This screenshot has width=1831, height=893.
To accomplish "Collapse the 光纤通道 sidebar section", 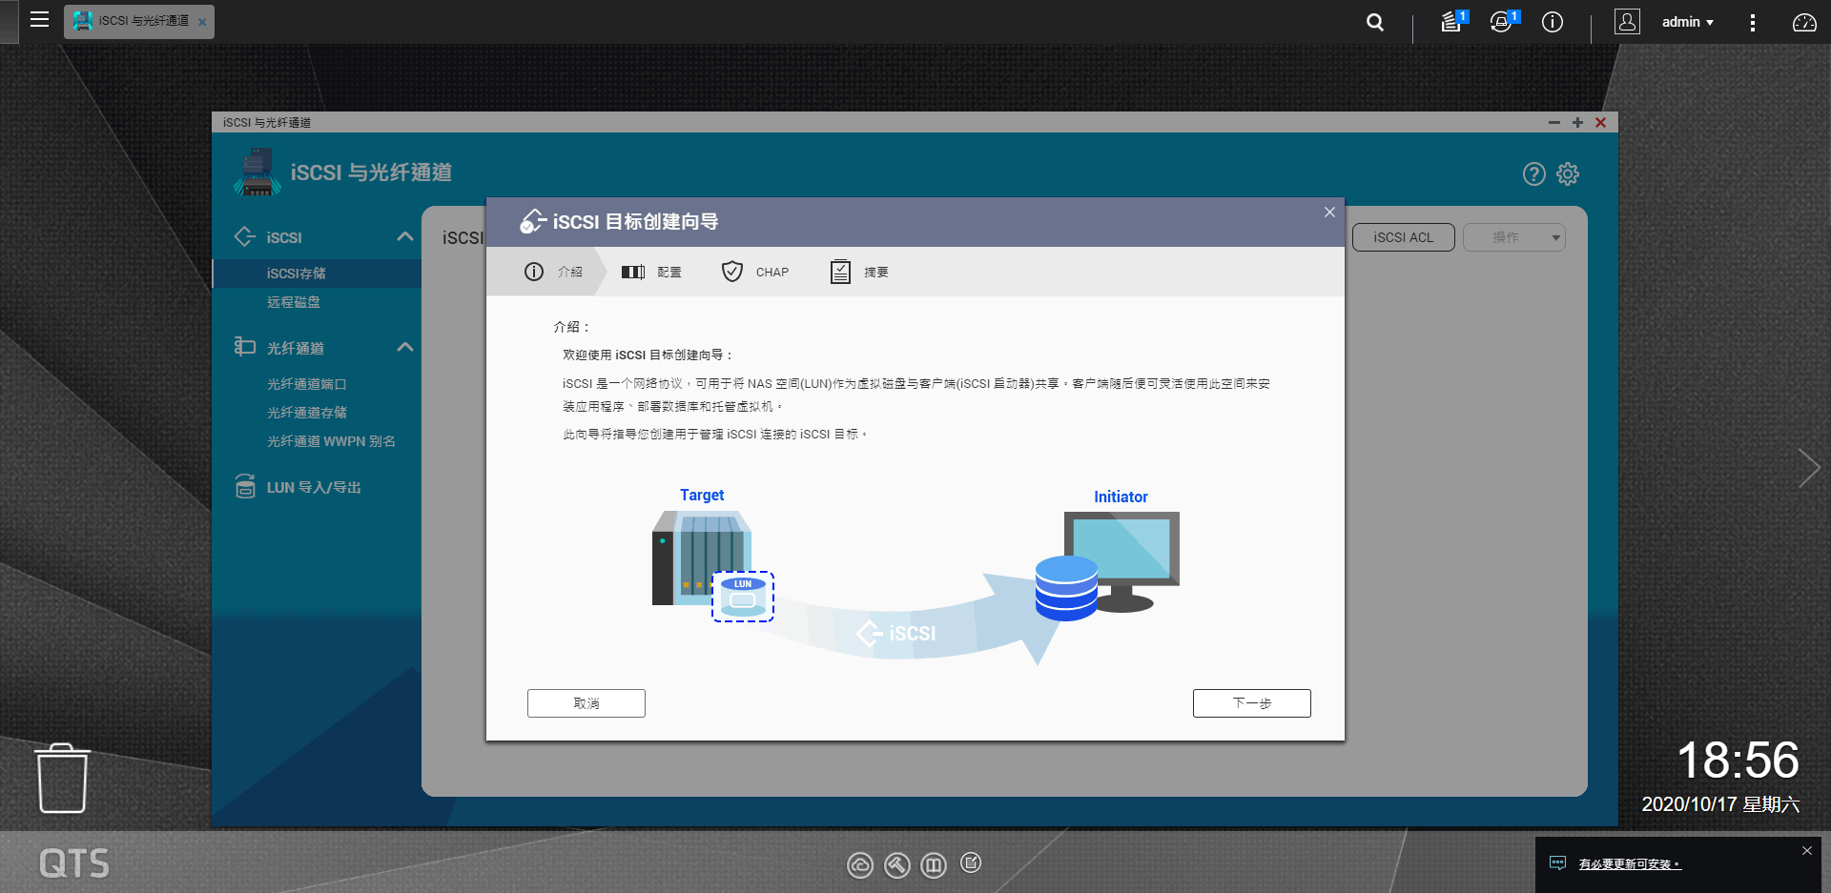I will tap(405, 347).
